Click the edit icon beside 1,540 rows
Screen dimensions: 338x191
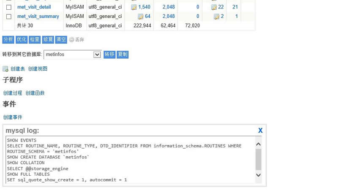pos(134,7)
